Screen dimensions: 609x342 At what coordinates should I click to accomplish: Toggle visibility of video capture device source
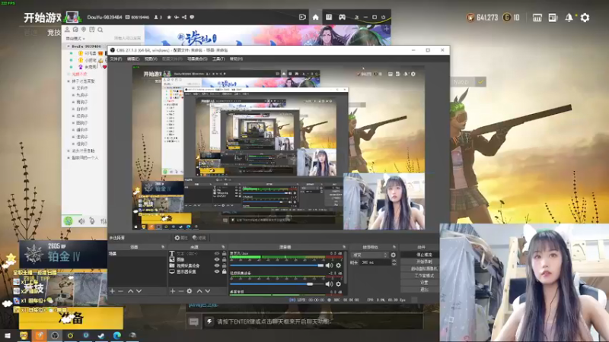[217, 265]
